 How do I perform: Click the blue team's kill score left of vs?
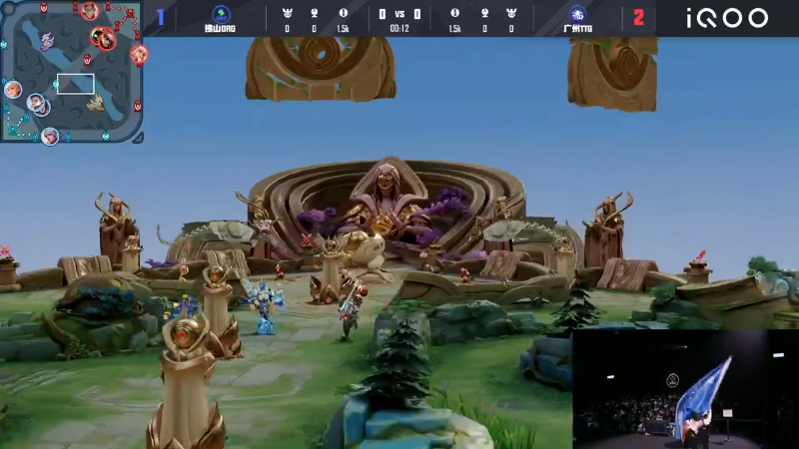[383, 14]
